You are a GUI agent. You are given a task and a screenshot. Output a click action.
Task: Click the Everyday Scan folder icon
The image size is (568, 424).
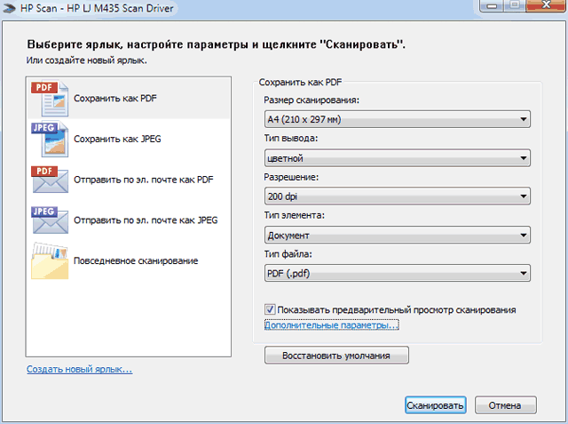(x=50, y=260)
